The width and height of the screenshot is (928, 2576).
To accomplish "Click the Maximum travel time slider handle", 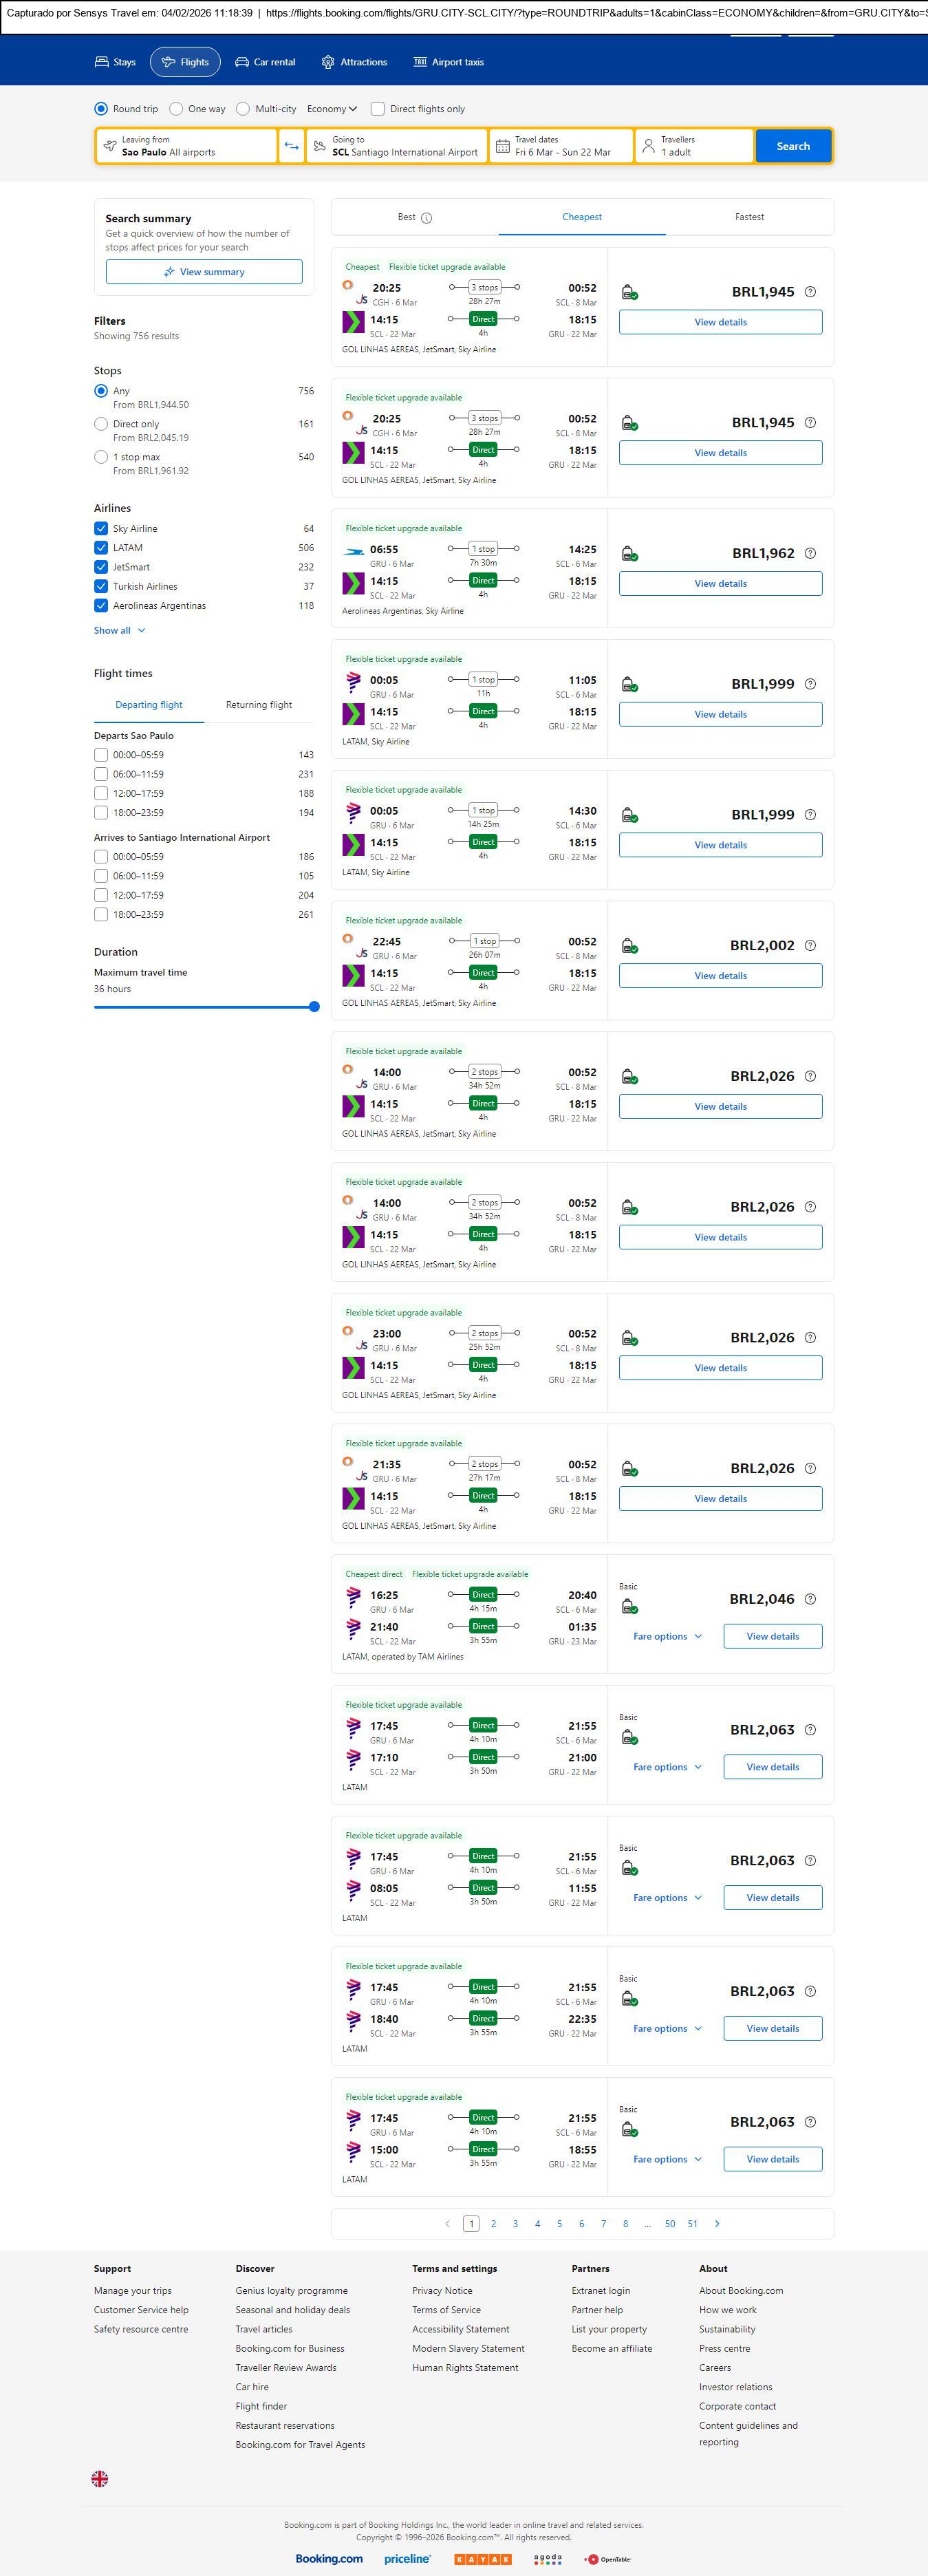I will (x=314, y=1007).
